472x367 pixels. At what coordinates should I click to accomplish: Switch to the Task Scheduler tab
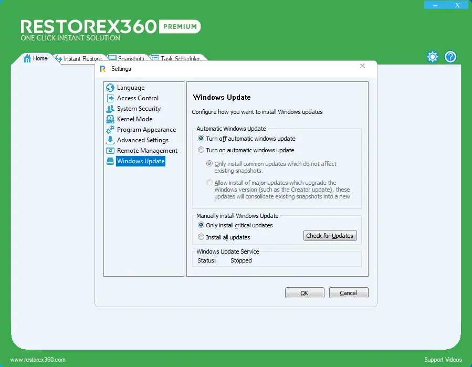tap(179, 59)
